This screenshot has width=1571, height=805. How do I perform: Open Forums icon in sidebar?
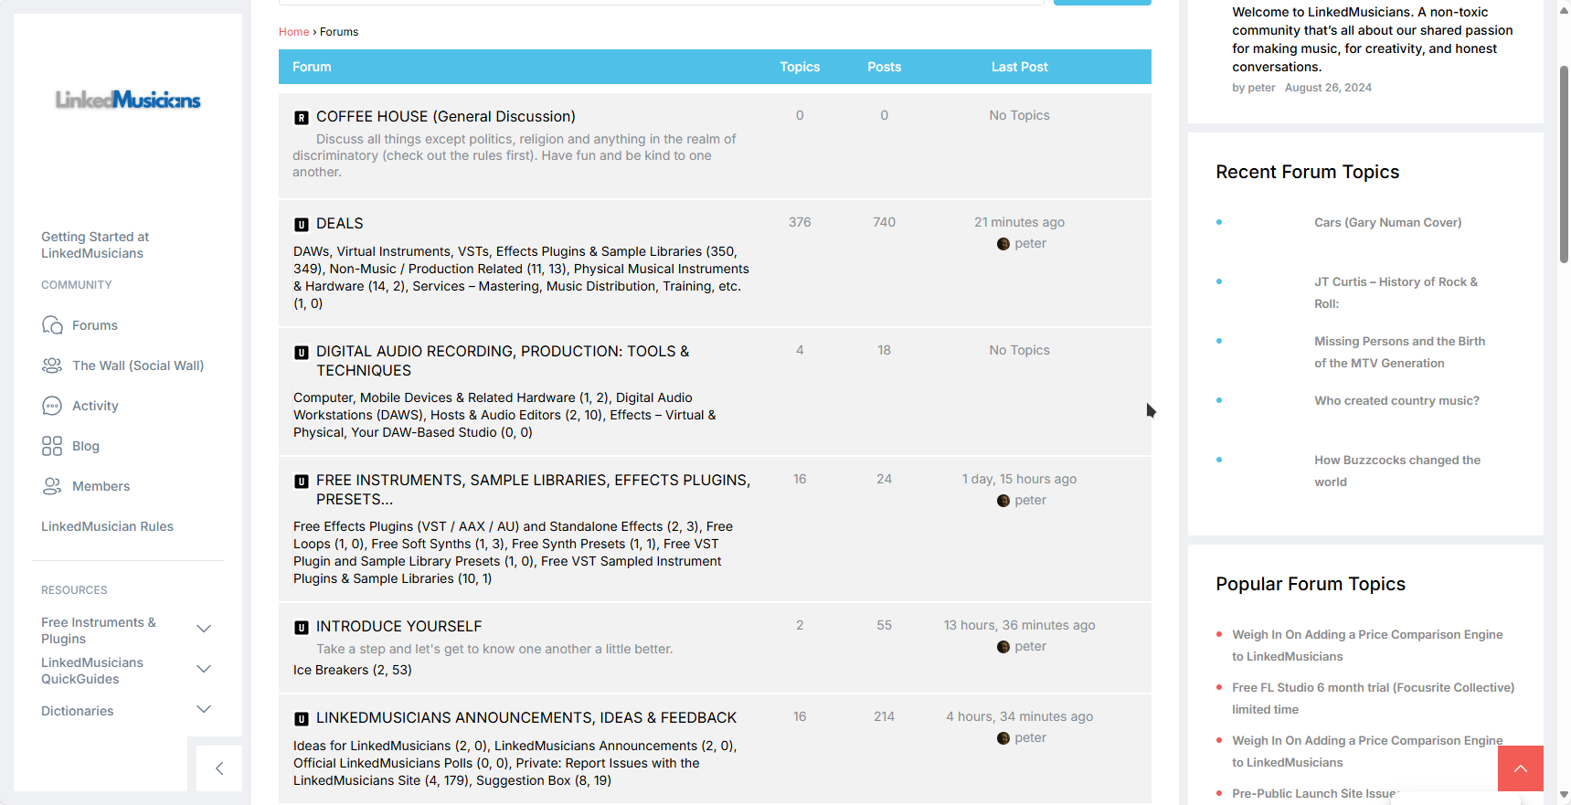pos(52,325)
